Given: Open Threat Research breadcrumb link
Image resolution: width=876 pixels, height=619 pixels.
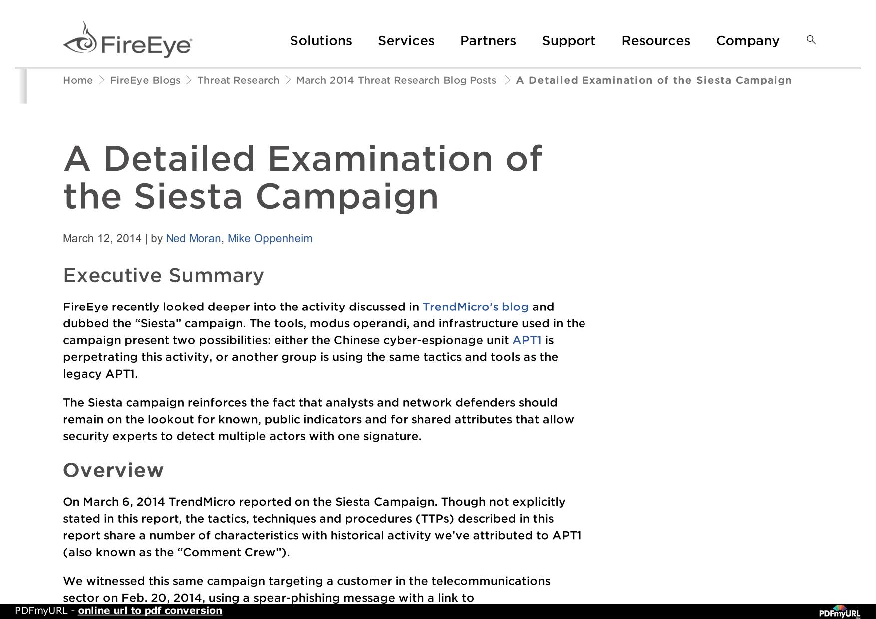Looking at the screenshot, I should coord(238,80).
